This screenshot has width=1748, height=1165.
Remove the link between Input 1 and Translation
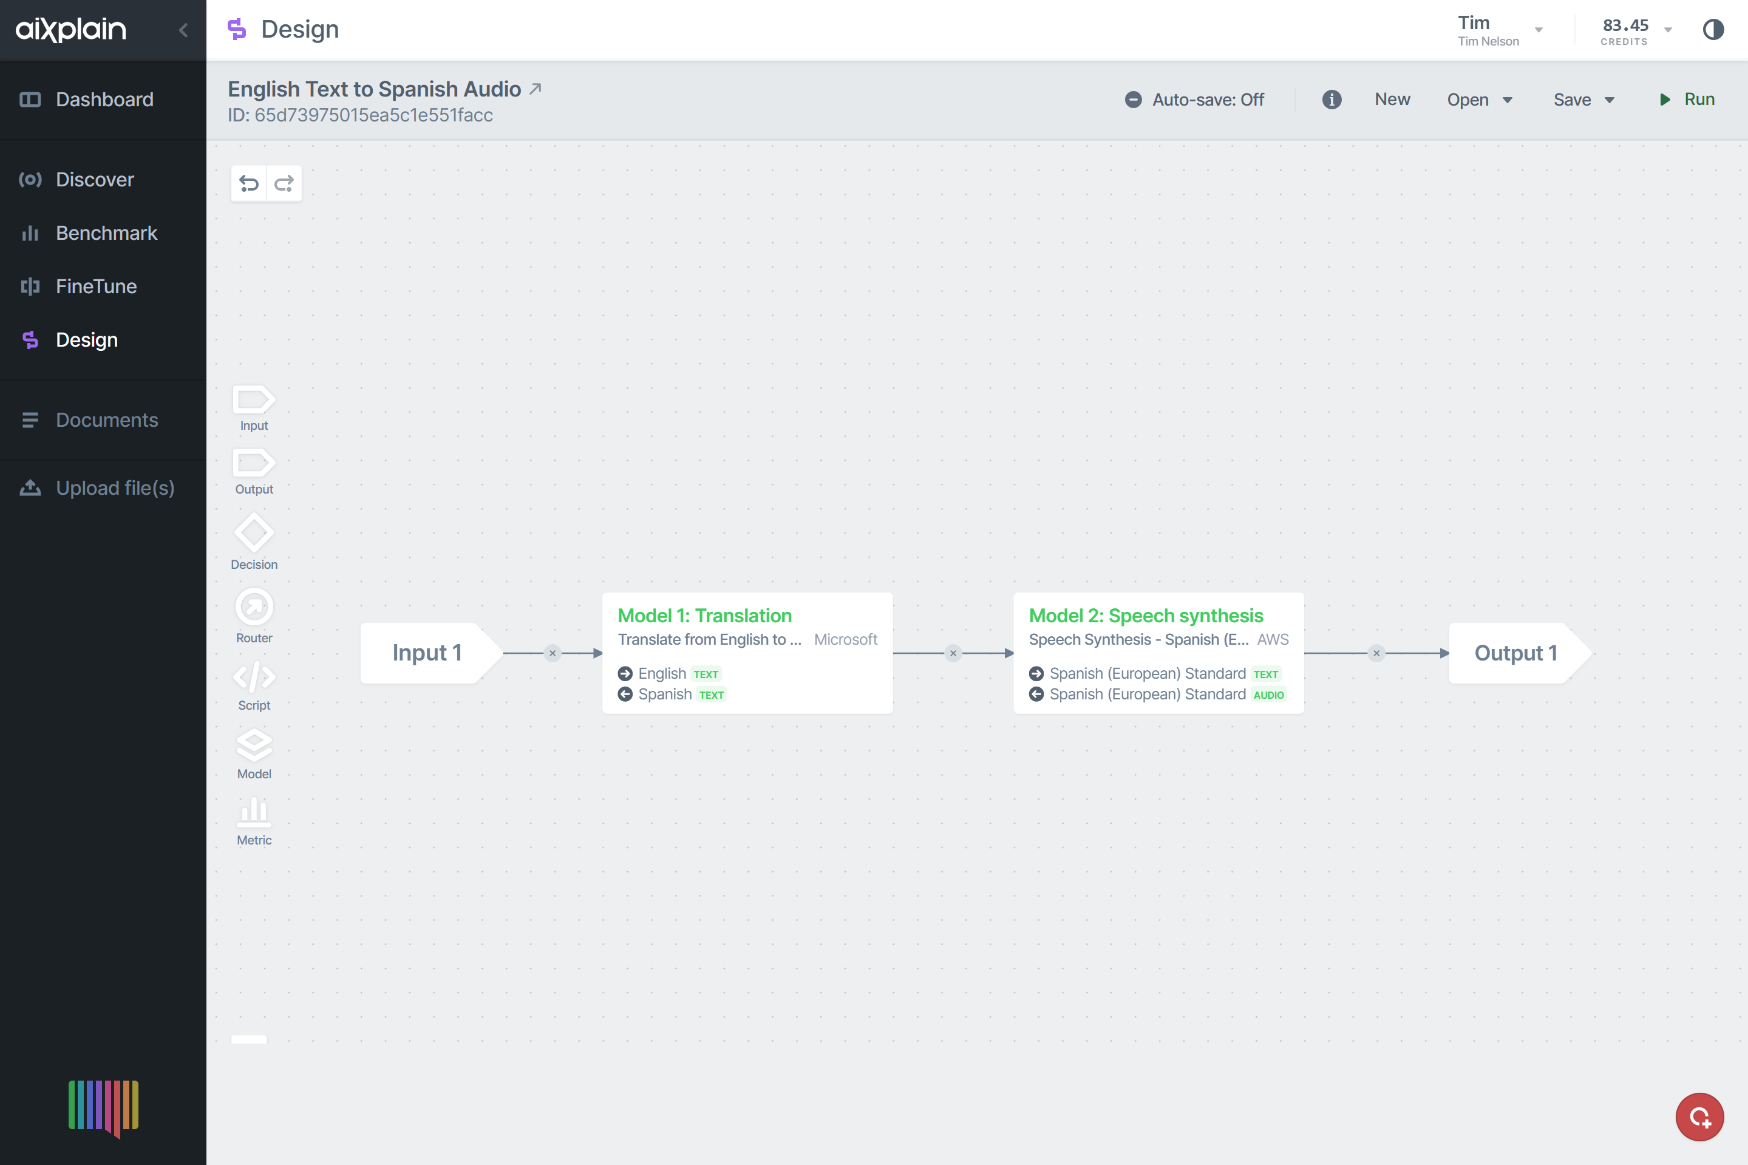tap(552, 653)
